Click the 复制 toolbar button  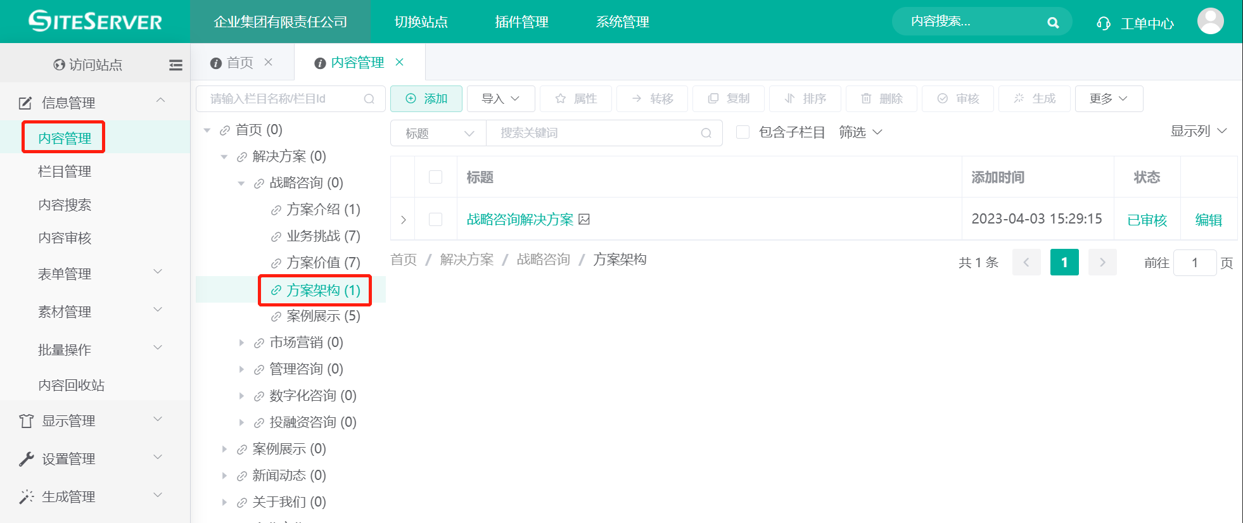[729, 99]
